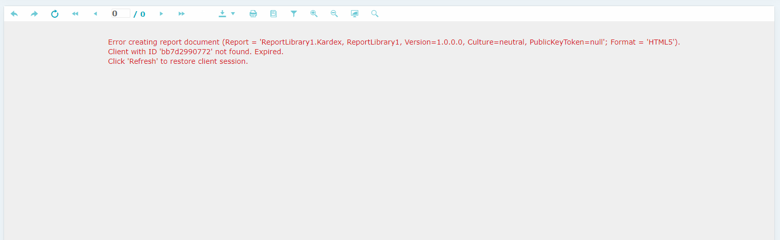Click the 'Click Refresh to restore' message line
The image size is (780, 240).
178,62
